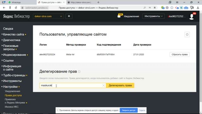Click Meta-тег verification method cell
This screenshot has height=114, width=202.
pos(70,54)
